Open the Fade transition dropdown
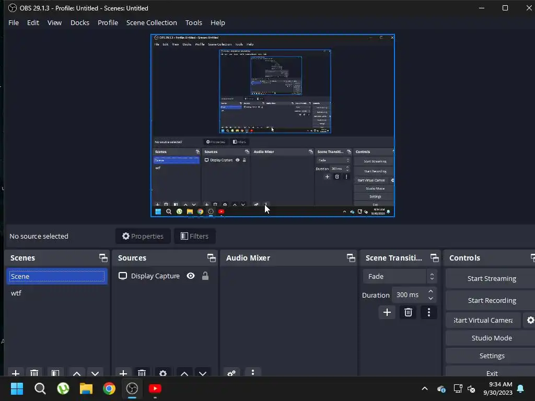535x401 pixels. coord(400,276)
